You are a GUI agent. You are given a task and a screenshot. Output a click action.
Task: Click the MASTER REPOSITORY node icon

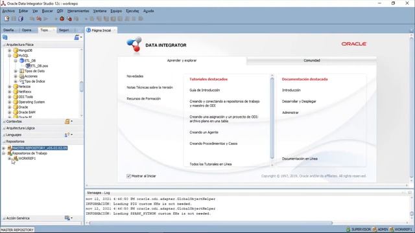coord(10,148)
